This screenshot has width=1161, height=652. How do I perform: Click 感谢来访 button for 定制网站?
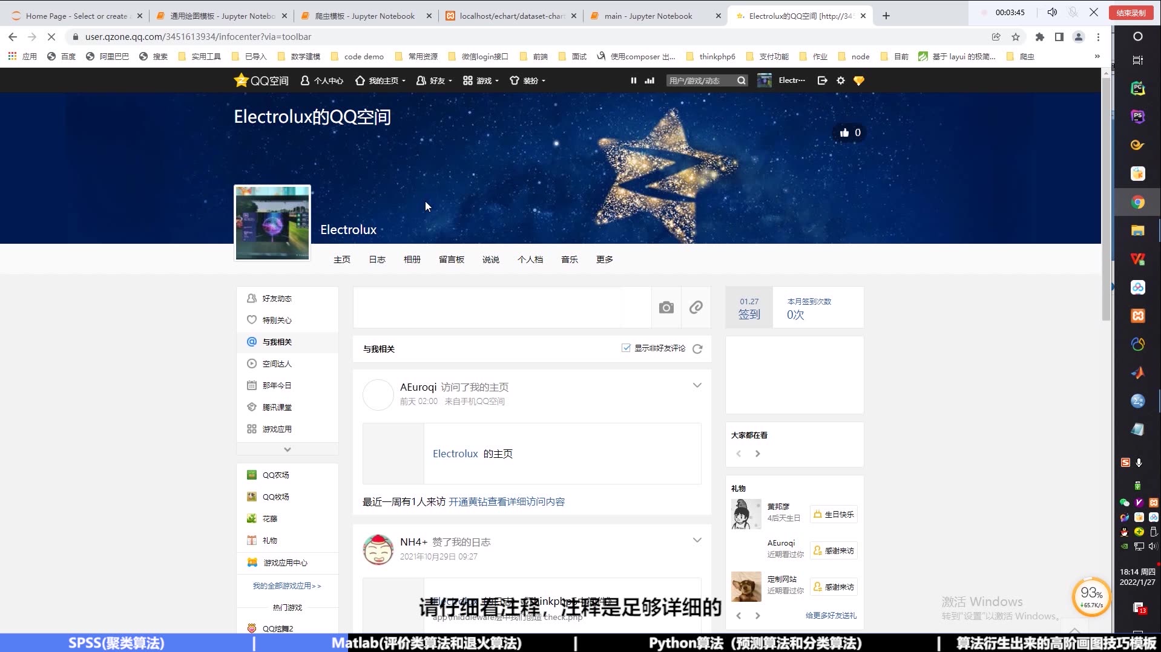click(834, 587)
